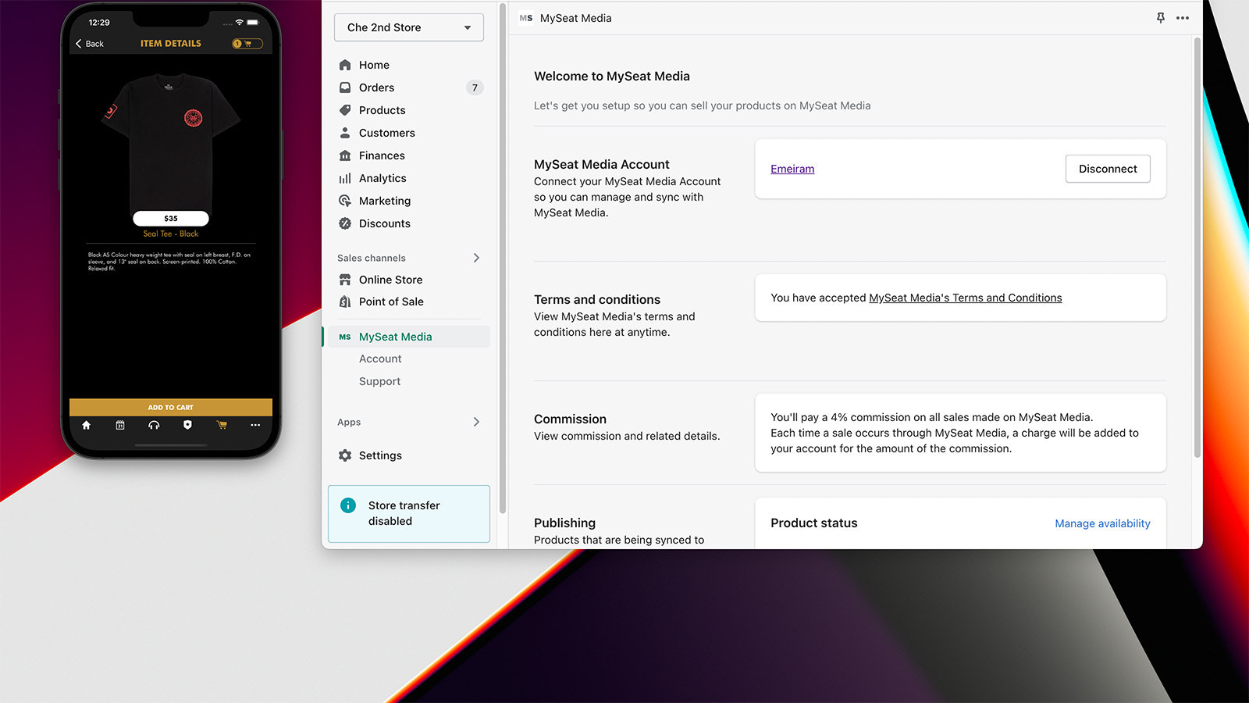Image resolution: width=1249 pixels, height=703 pixels.
Task: Tap the shield icon in the phone tab bar
Action: click(187, 425)
